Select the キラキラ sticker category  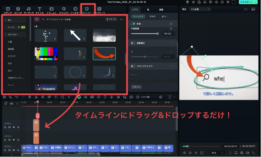point(12,56)
